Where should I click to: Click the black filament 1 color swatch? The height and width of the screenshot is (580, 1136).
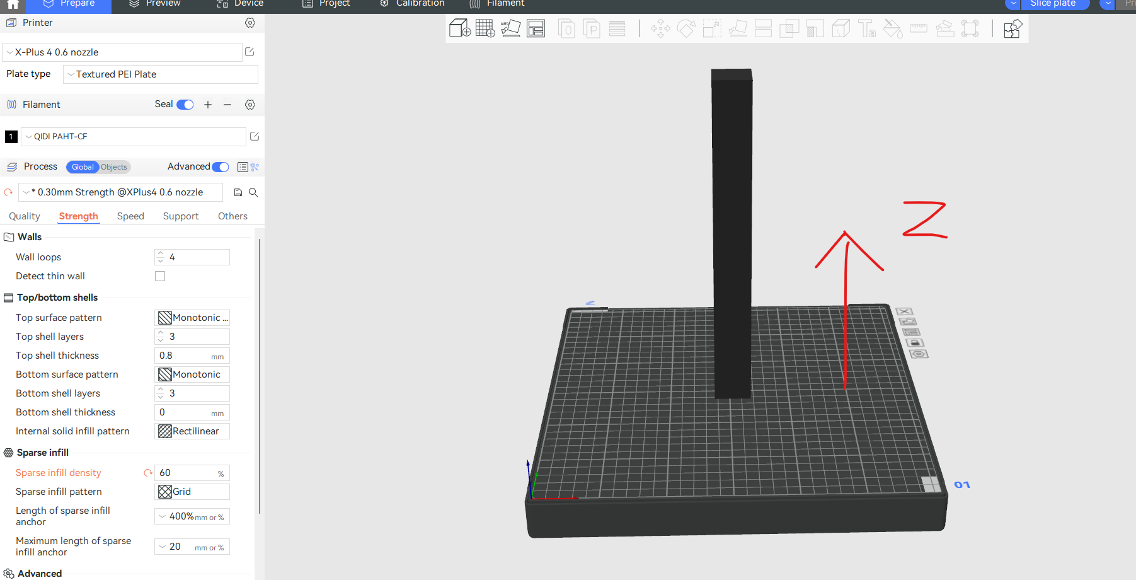pos(11,137)
